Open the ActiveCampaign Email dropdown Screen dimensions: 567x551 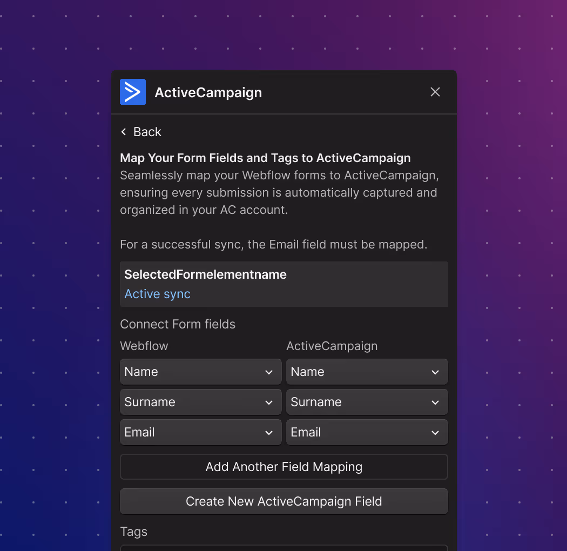367,432
